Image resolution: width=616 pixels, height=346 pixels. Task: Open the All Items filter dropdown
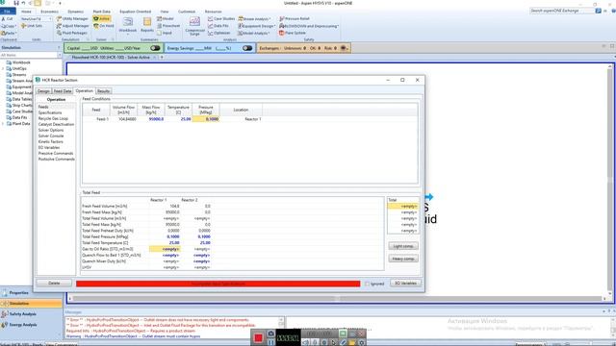click(x=60, y=55)
